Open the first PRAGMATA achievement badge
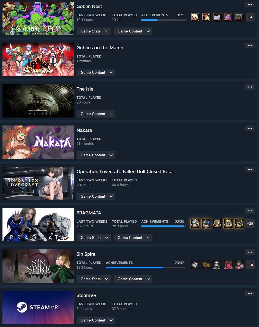The width and height of the screenshot is (259, 327). 195,224
